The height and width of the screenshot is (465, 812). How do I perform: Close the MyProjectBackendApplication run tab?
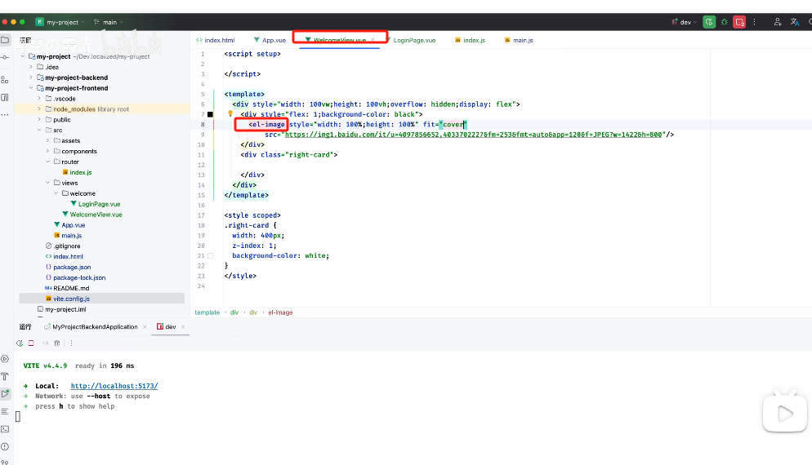pos(145,327)
